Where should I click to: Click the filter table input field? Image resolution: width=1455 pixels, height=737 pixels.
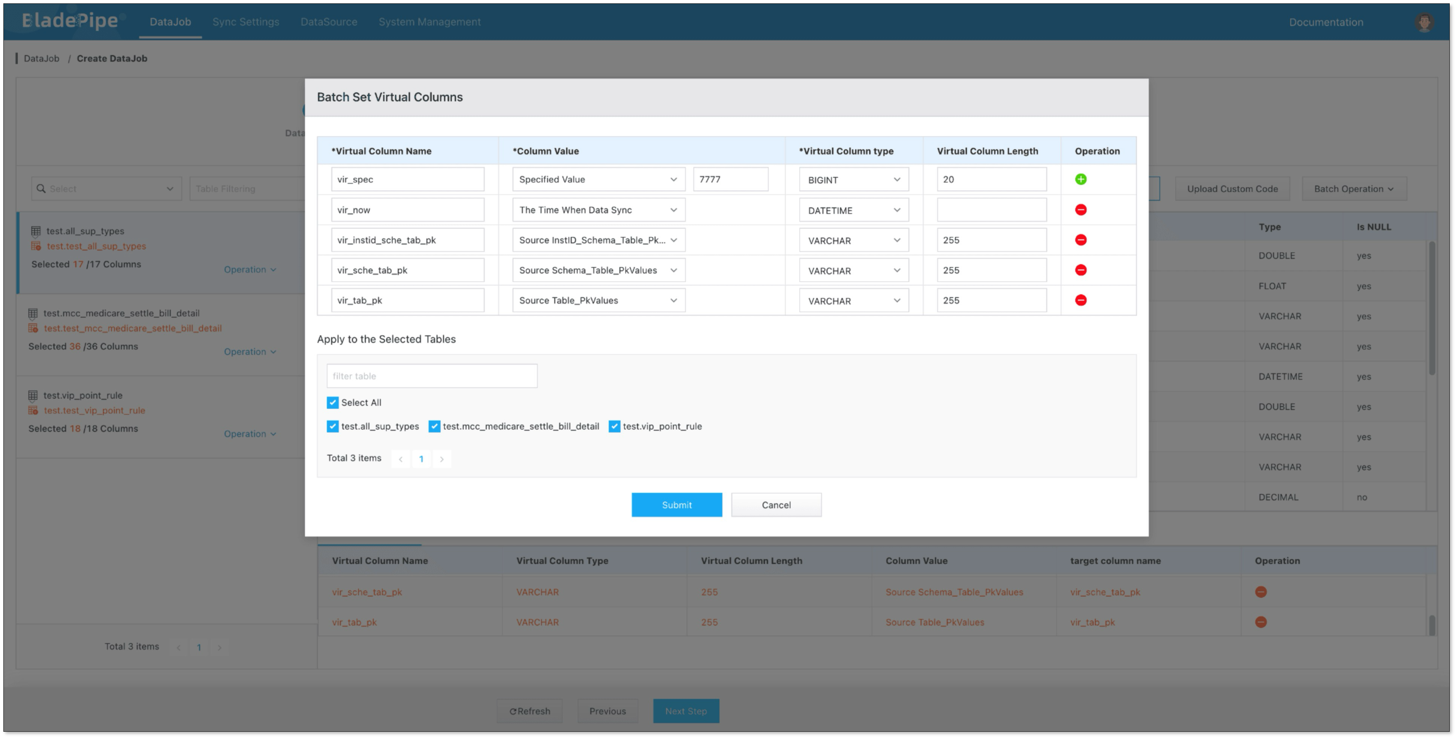point(431,376)
